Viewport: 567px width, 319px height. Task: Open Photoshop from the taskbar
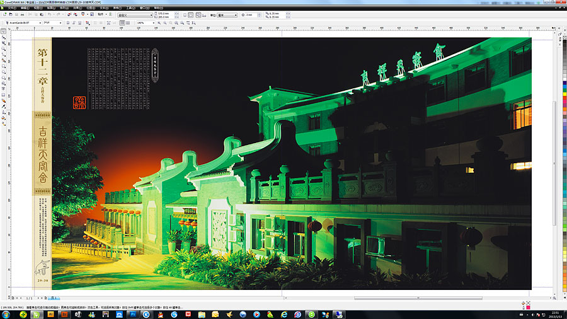(133, 315)
